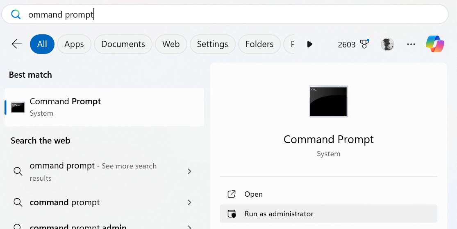Open the 'command prompt admin' web suggestion
Viewport: 457px width, 229px height.
78,226
